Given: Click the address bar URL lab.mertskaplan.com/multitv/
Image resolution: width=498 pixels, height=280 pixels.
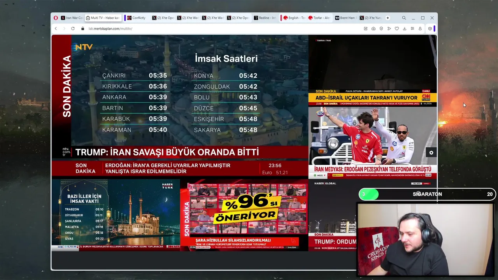Looking at the screenshot, I should point(110,28).
